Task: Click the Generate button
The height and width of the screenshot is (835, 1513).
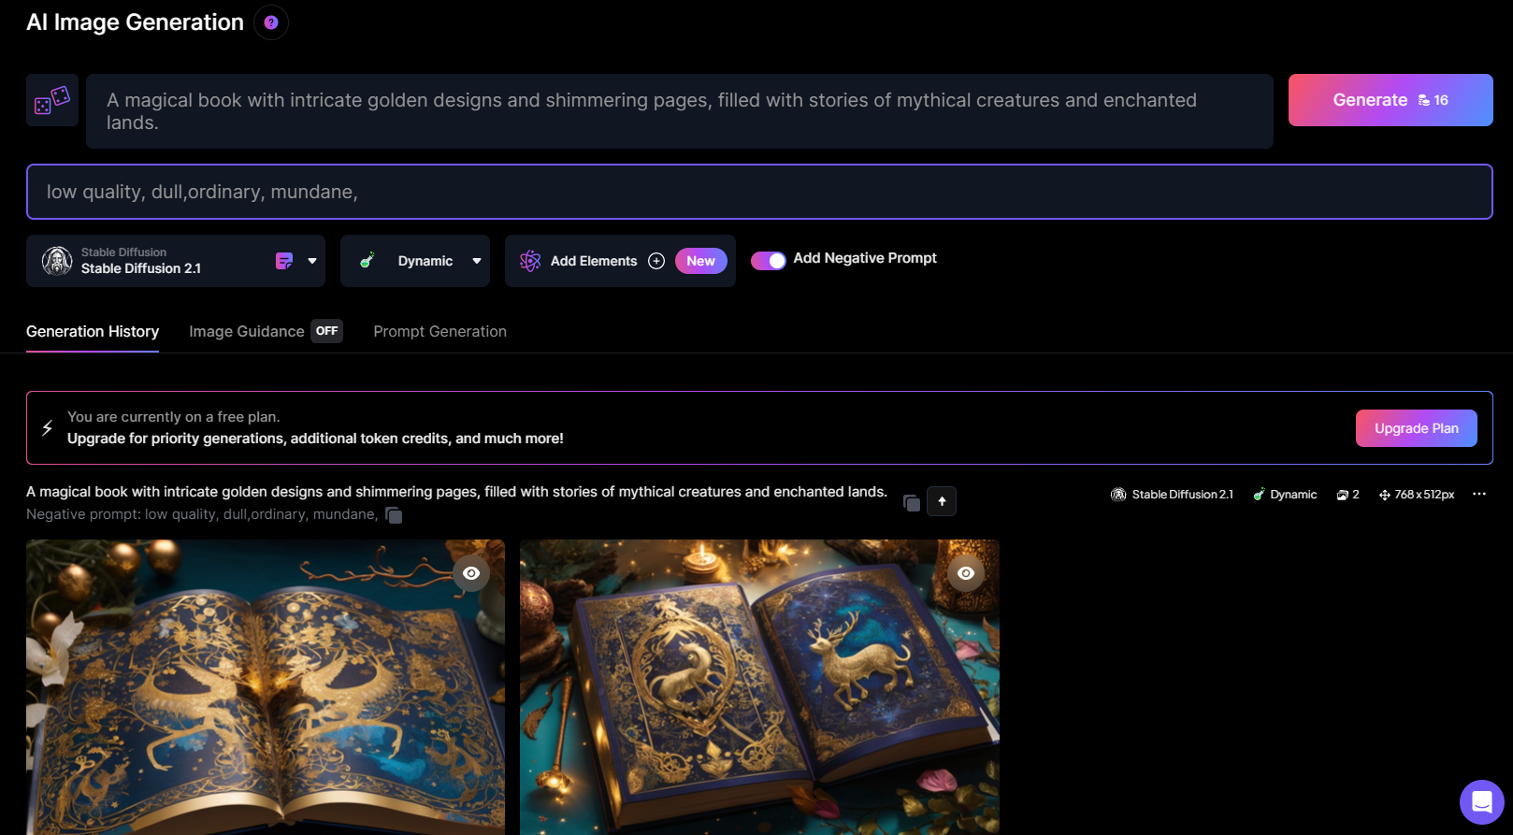Action: 1391,100
